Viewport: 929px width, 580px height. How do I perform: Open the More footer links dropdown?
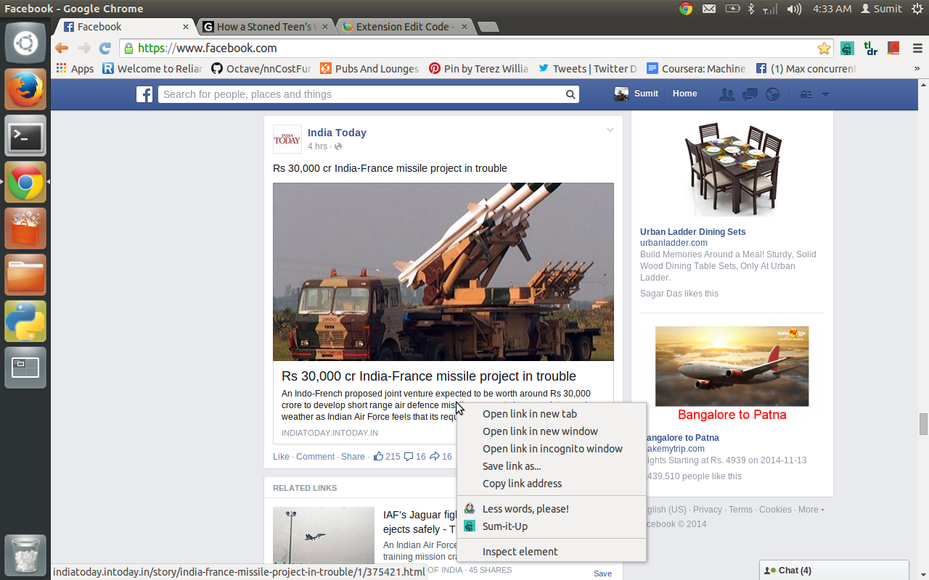point(811,510)
